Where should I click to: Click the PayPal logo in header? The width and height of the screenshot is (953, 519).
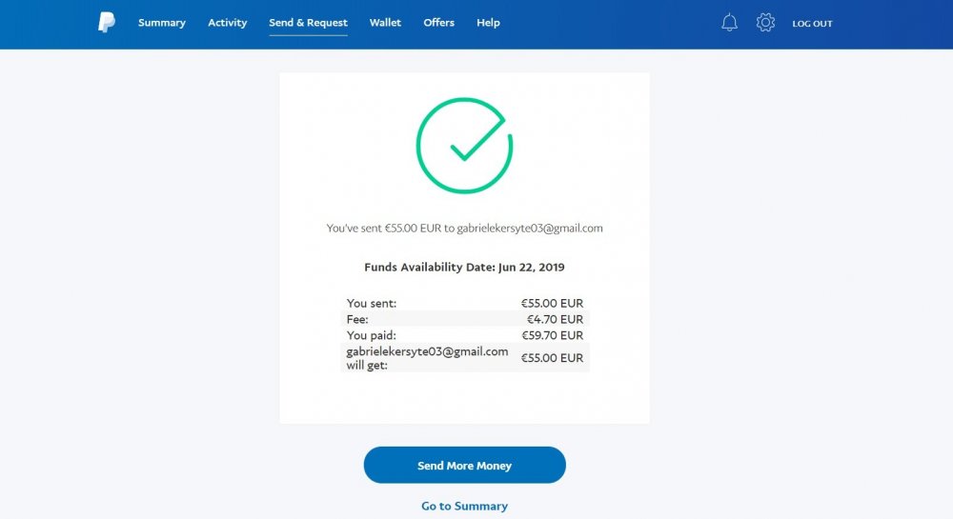click(107, 23)
